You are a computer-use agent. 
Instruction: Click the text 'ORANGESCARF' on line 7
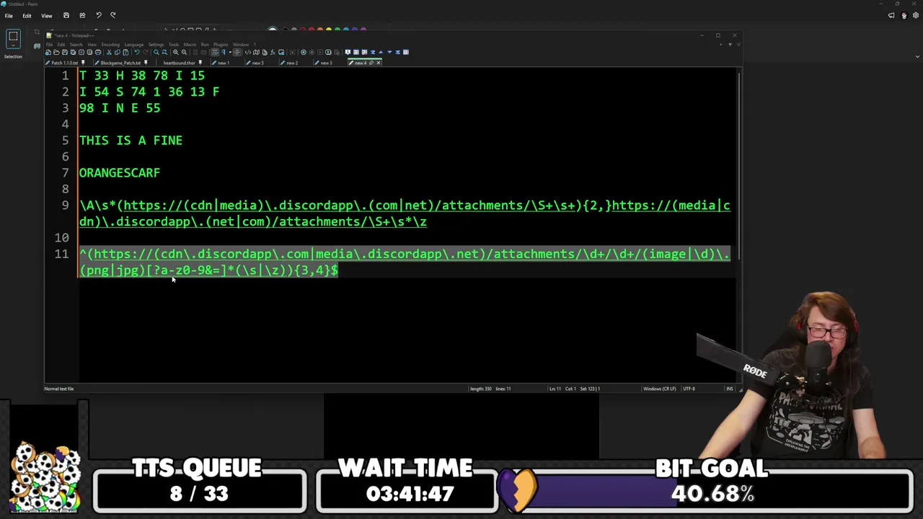coord(120,173)
